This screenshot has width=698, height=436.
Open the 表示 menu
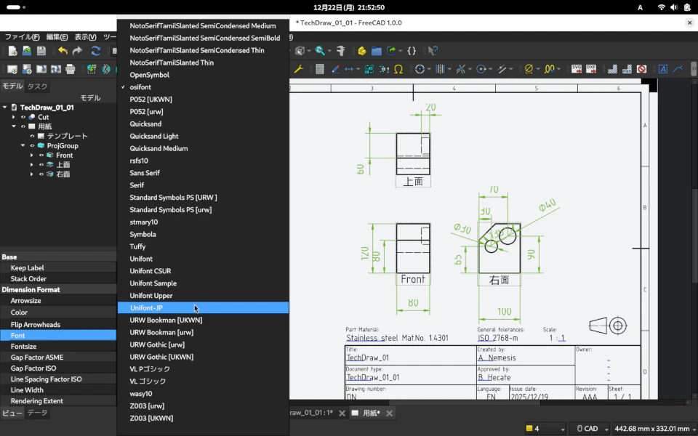[x=85, y=37]
